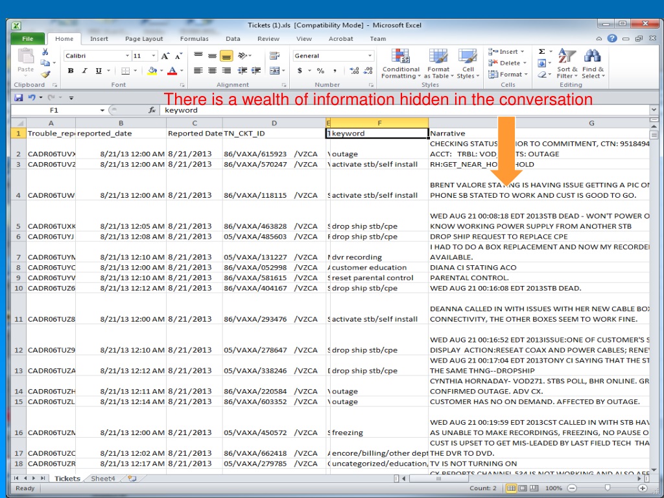Click the Borders icon
The image size is (664, 498).
125,71
